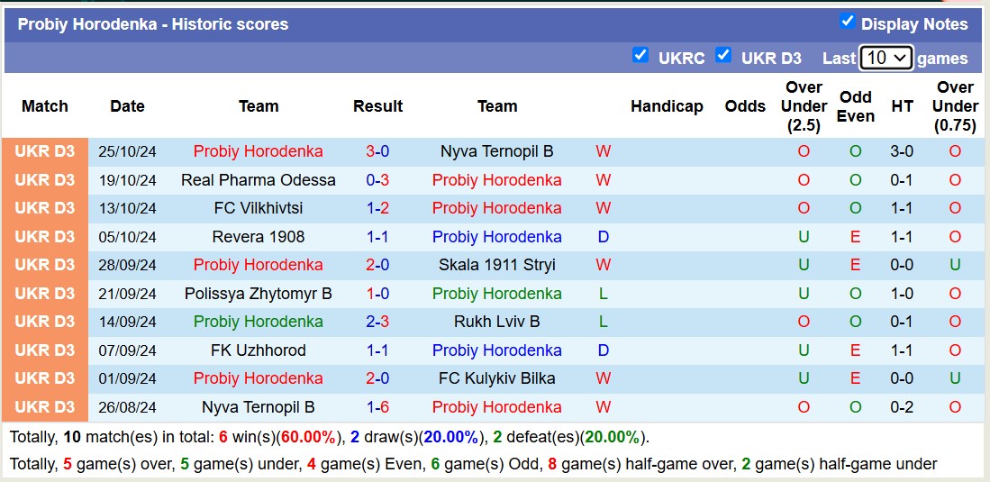Viewport: 990px width, 482px height.
Task: Open FC Vilkhivtsi team page
Action: click(258, 208)
